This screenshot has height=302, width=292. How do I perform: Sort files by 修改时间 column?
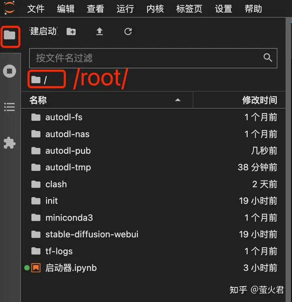tap(239, 100)
